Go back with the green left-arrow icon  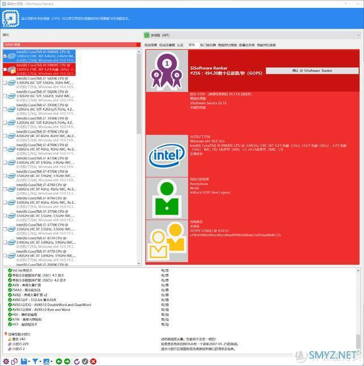59,361
